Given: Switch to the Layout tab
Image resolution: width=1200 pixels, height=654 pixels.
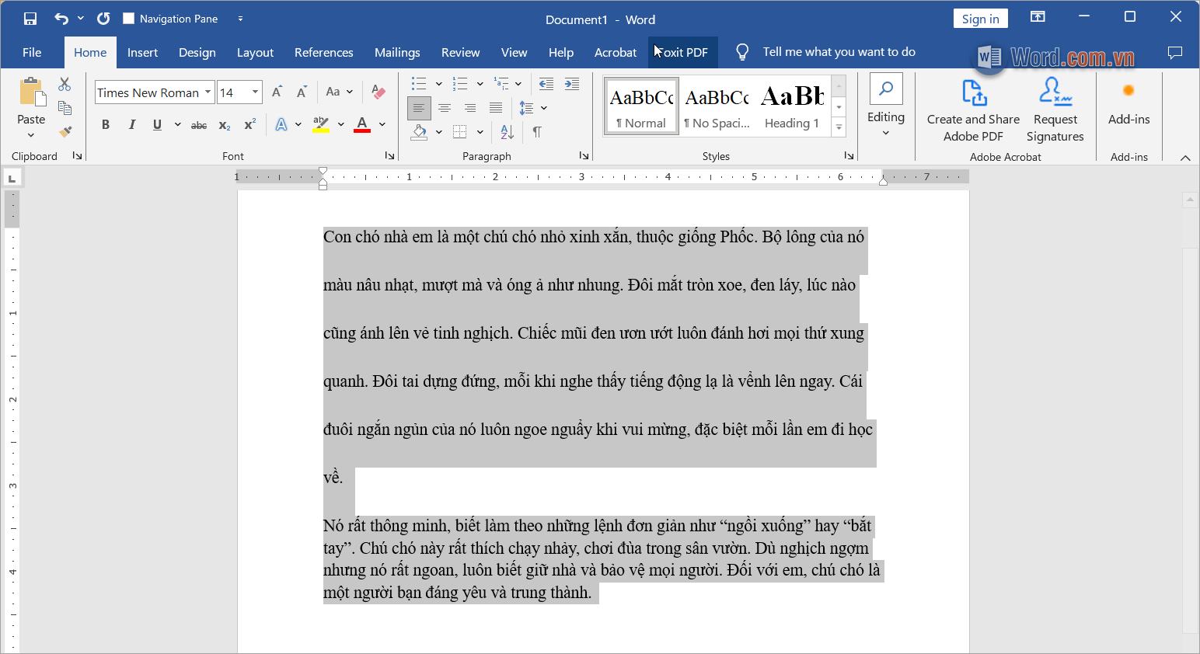Looking at the screenshot, I should [255, 52].
